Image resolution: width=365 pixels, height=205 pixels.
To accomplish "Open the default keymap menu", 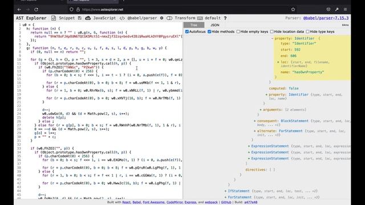I will [213, 18].
